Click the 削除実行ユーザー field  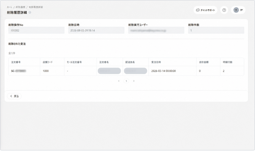pos(156,30)
